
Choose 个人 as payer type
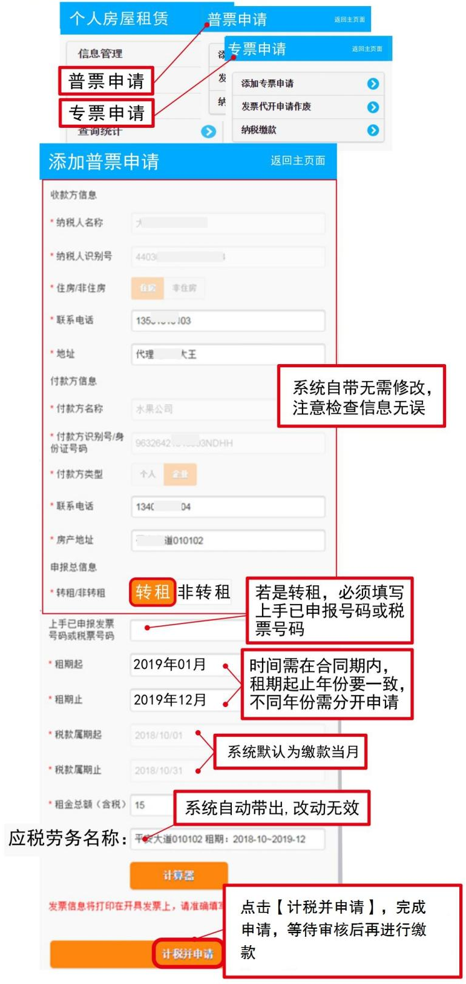(x=148, y=474)
